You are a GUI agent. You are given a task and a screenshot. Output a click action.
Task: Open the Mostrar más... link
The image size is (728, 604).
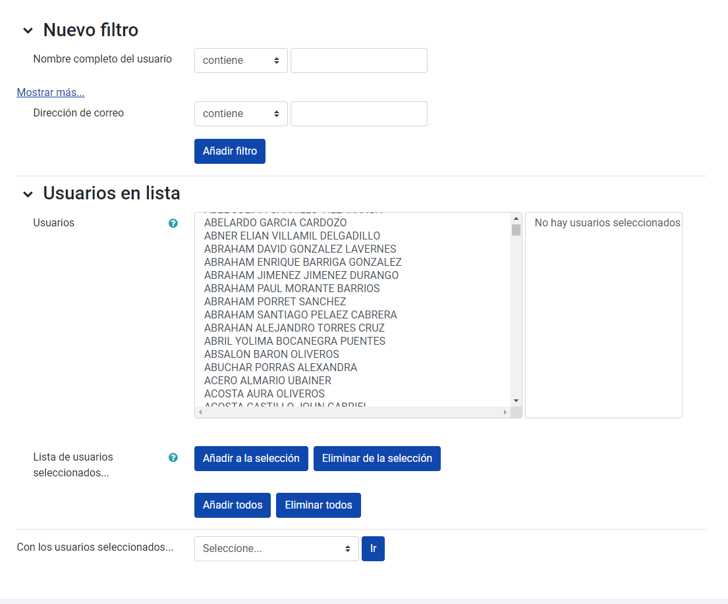50,92
